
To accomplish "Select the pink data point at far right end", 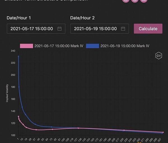I will point(163,132).
